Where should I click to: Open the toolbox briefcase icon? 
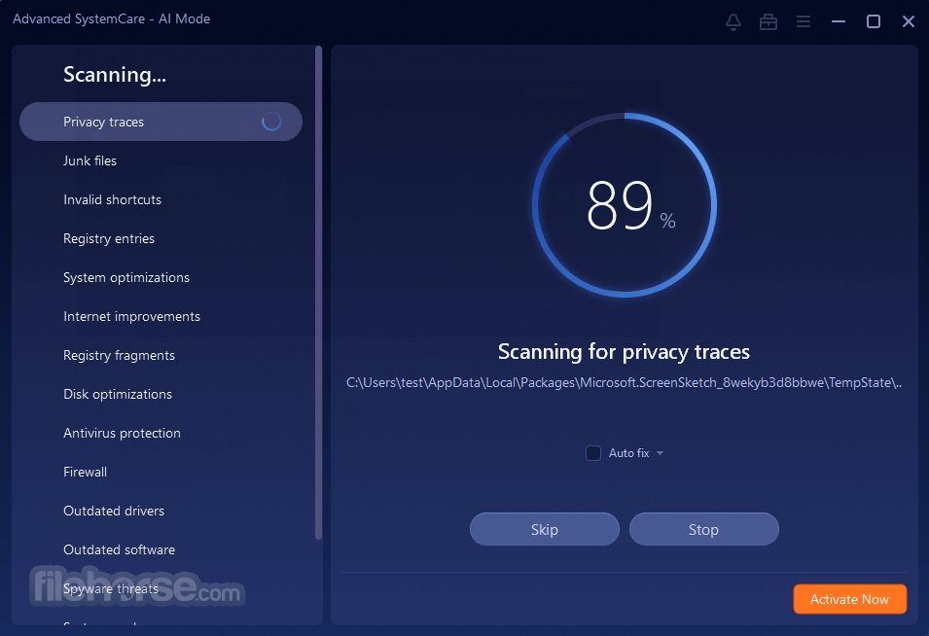pos(768,22)
